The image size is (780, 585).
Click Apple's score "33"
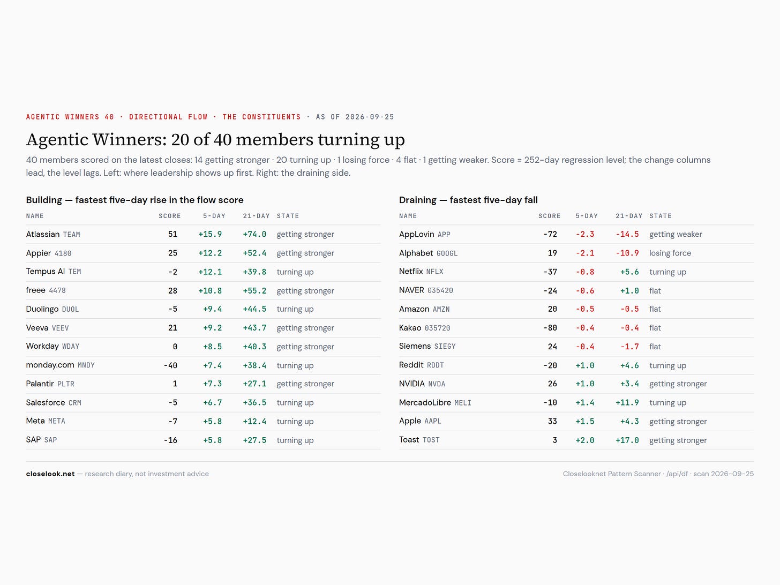click(x=552, y=422)
